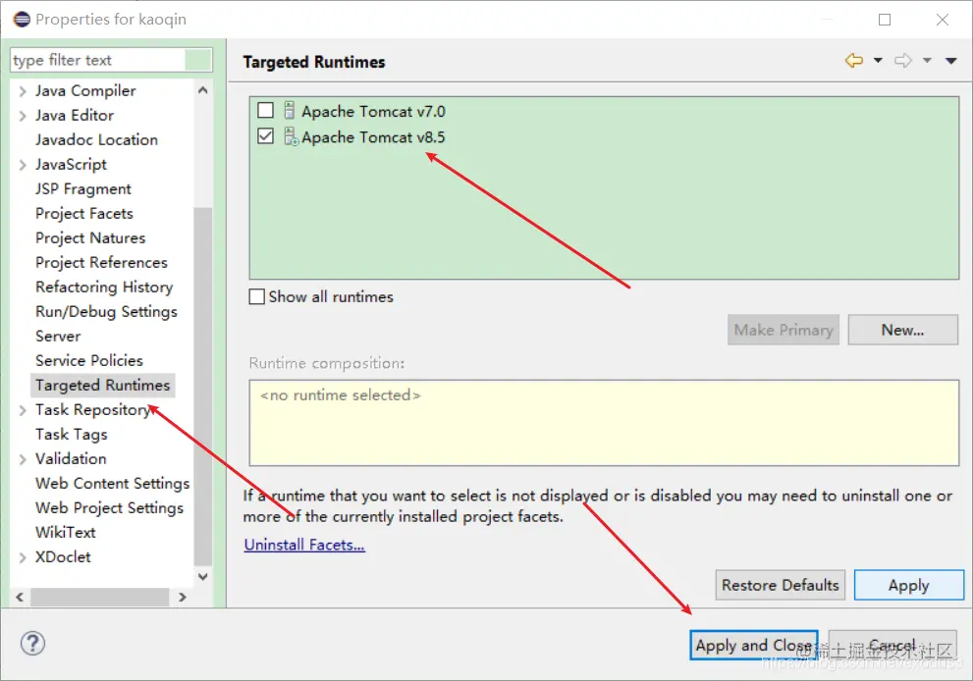Click the tree scroll down arrow
The image size is (973, 681).
coord(203,576)
